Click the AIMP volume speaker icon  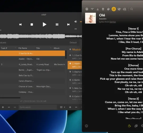point(75,22)
